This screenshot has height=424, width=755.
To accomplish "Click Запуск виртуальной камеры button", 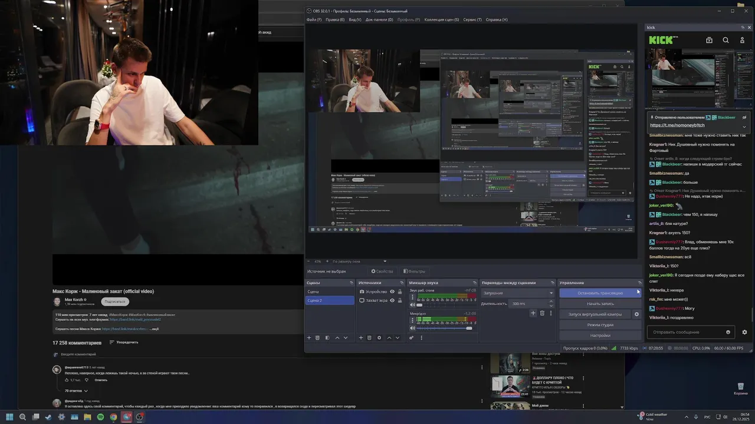I will click(595, 314).
